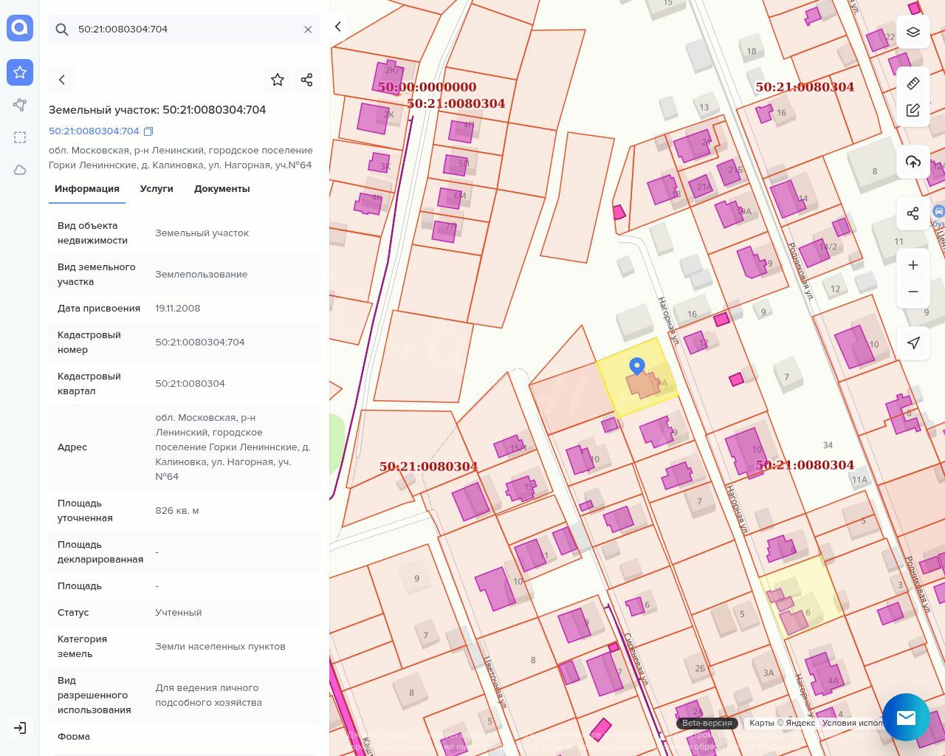This screenshot has width=945, height=756.
Task: Add this land parcel to favorites
Action: (278, 80)
